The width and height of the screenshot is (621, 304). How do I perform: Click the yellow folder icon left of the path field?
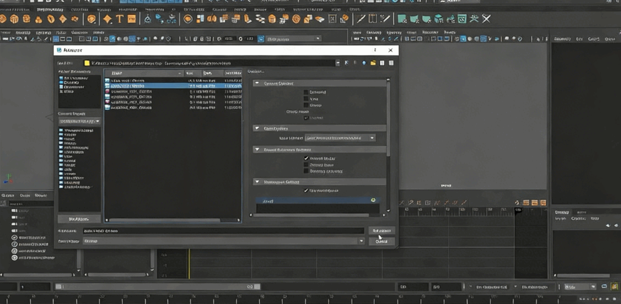pos(88,63)
